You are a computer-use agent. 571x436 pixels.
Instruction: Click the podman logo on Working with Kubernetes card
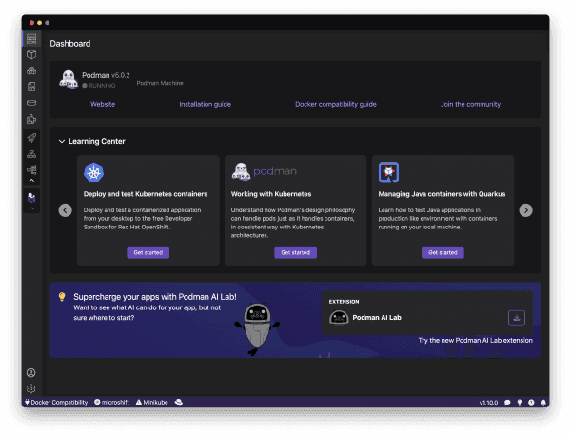pos(265,171)
